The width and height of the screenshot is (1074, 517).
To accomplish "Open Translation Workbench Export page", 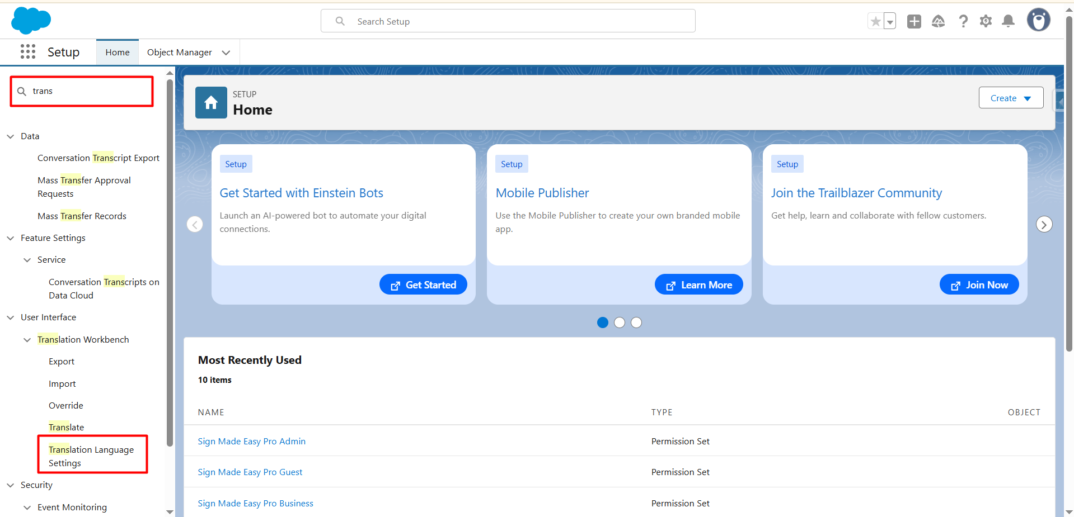I will point(62,362).
